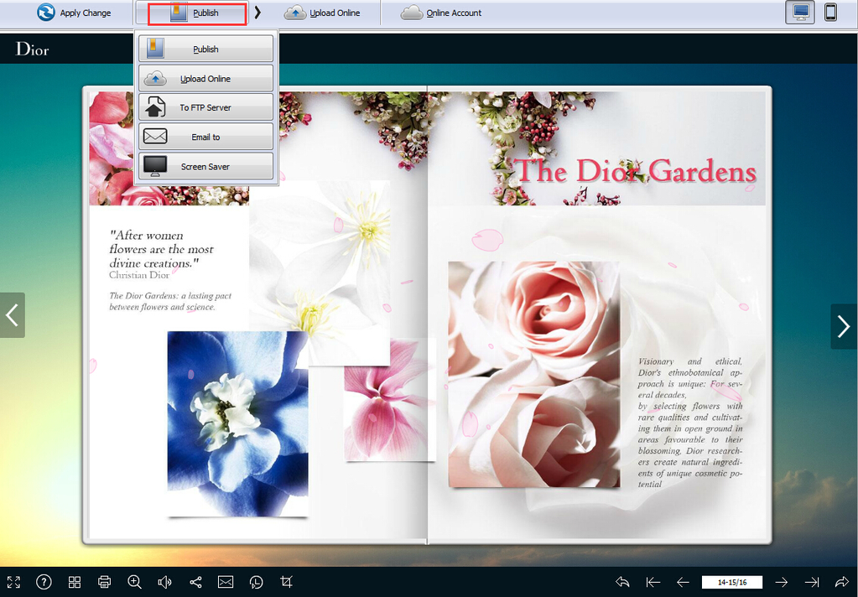Choose Upload Online in the dropdown menu
858x597 pixels.
tap(205, 78)
